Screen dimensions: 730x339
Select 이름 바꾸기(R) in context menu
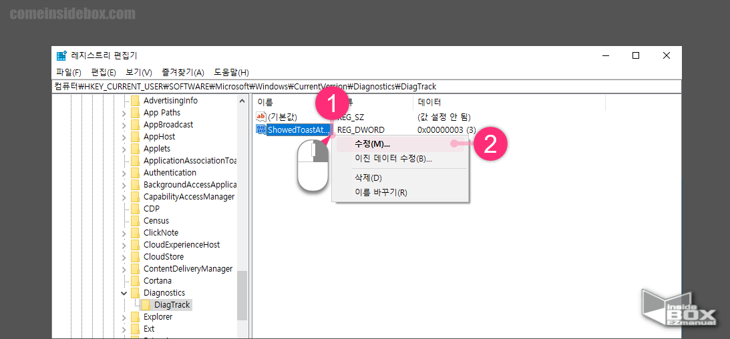[x=381, y=192]
